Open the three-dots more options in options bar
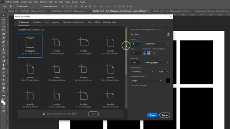This screenshot has width=230, height=129. 101,6
